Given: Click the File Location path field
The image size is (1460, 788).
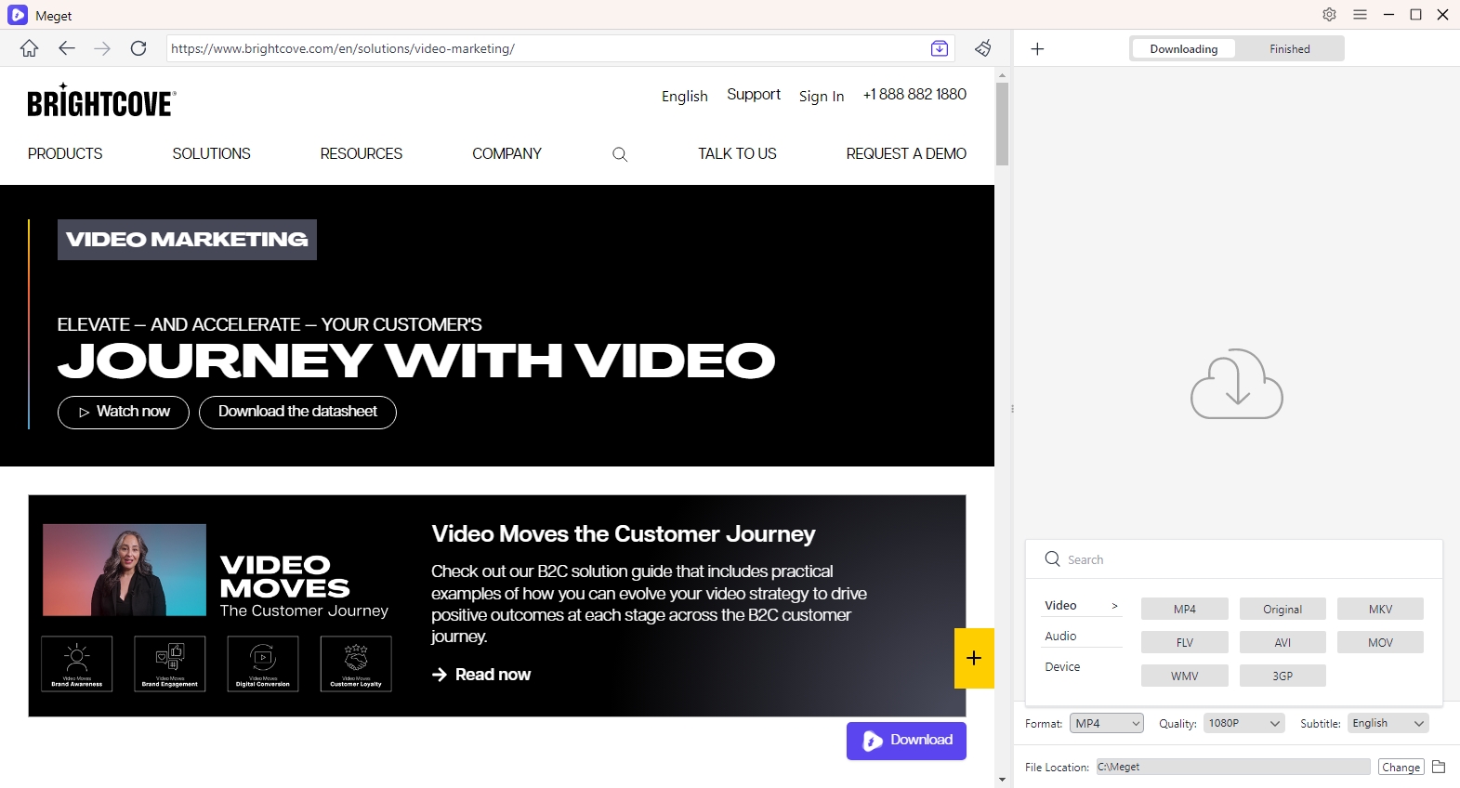Looking at the screenshot, I should coord(1232,767).
